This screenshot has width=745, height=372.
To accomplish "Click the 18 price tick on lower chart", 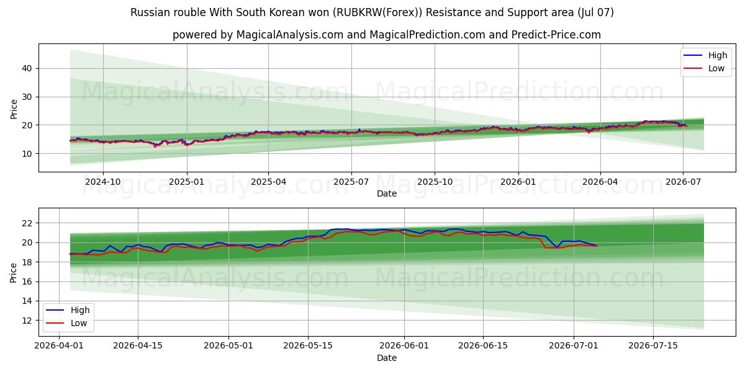I will click(x=28, y=262).
